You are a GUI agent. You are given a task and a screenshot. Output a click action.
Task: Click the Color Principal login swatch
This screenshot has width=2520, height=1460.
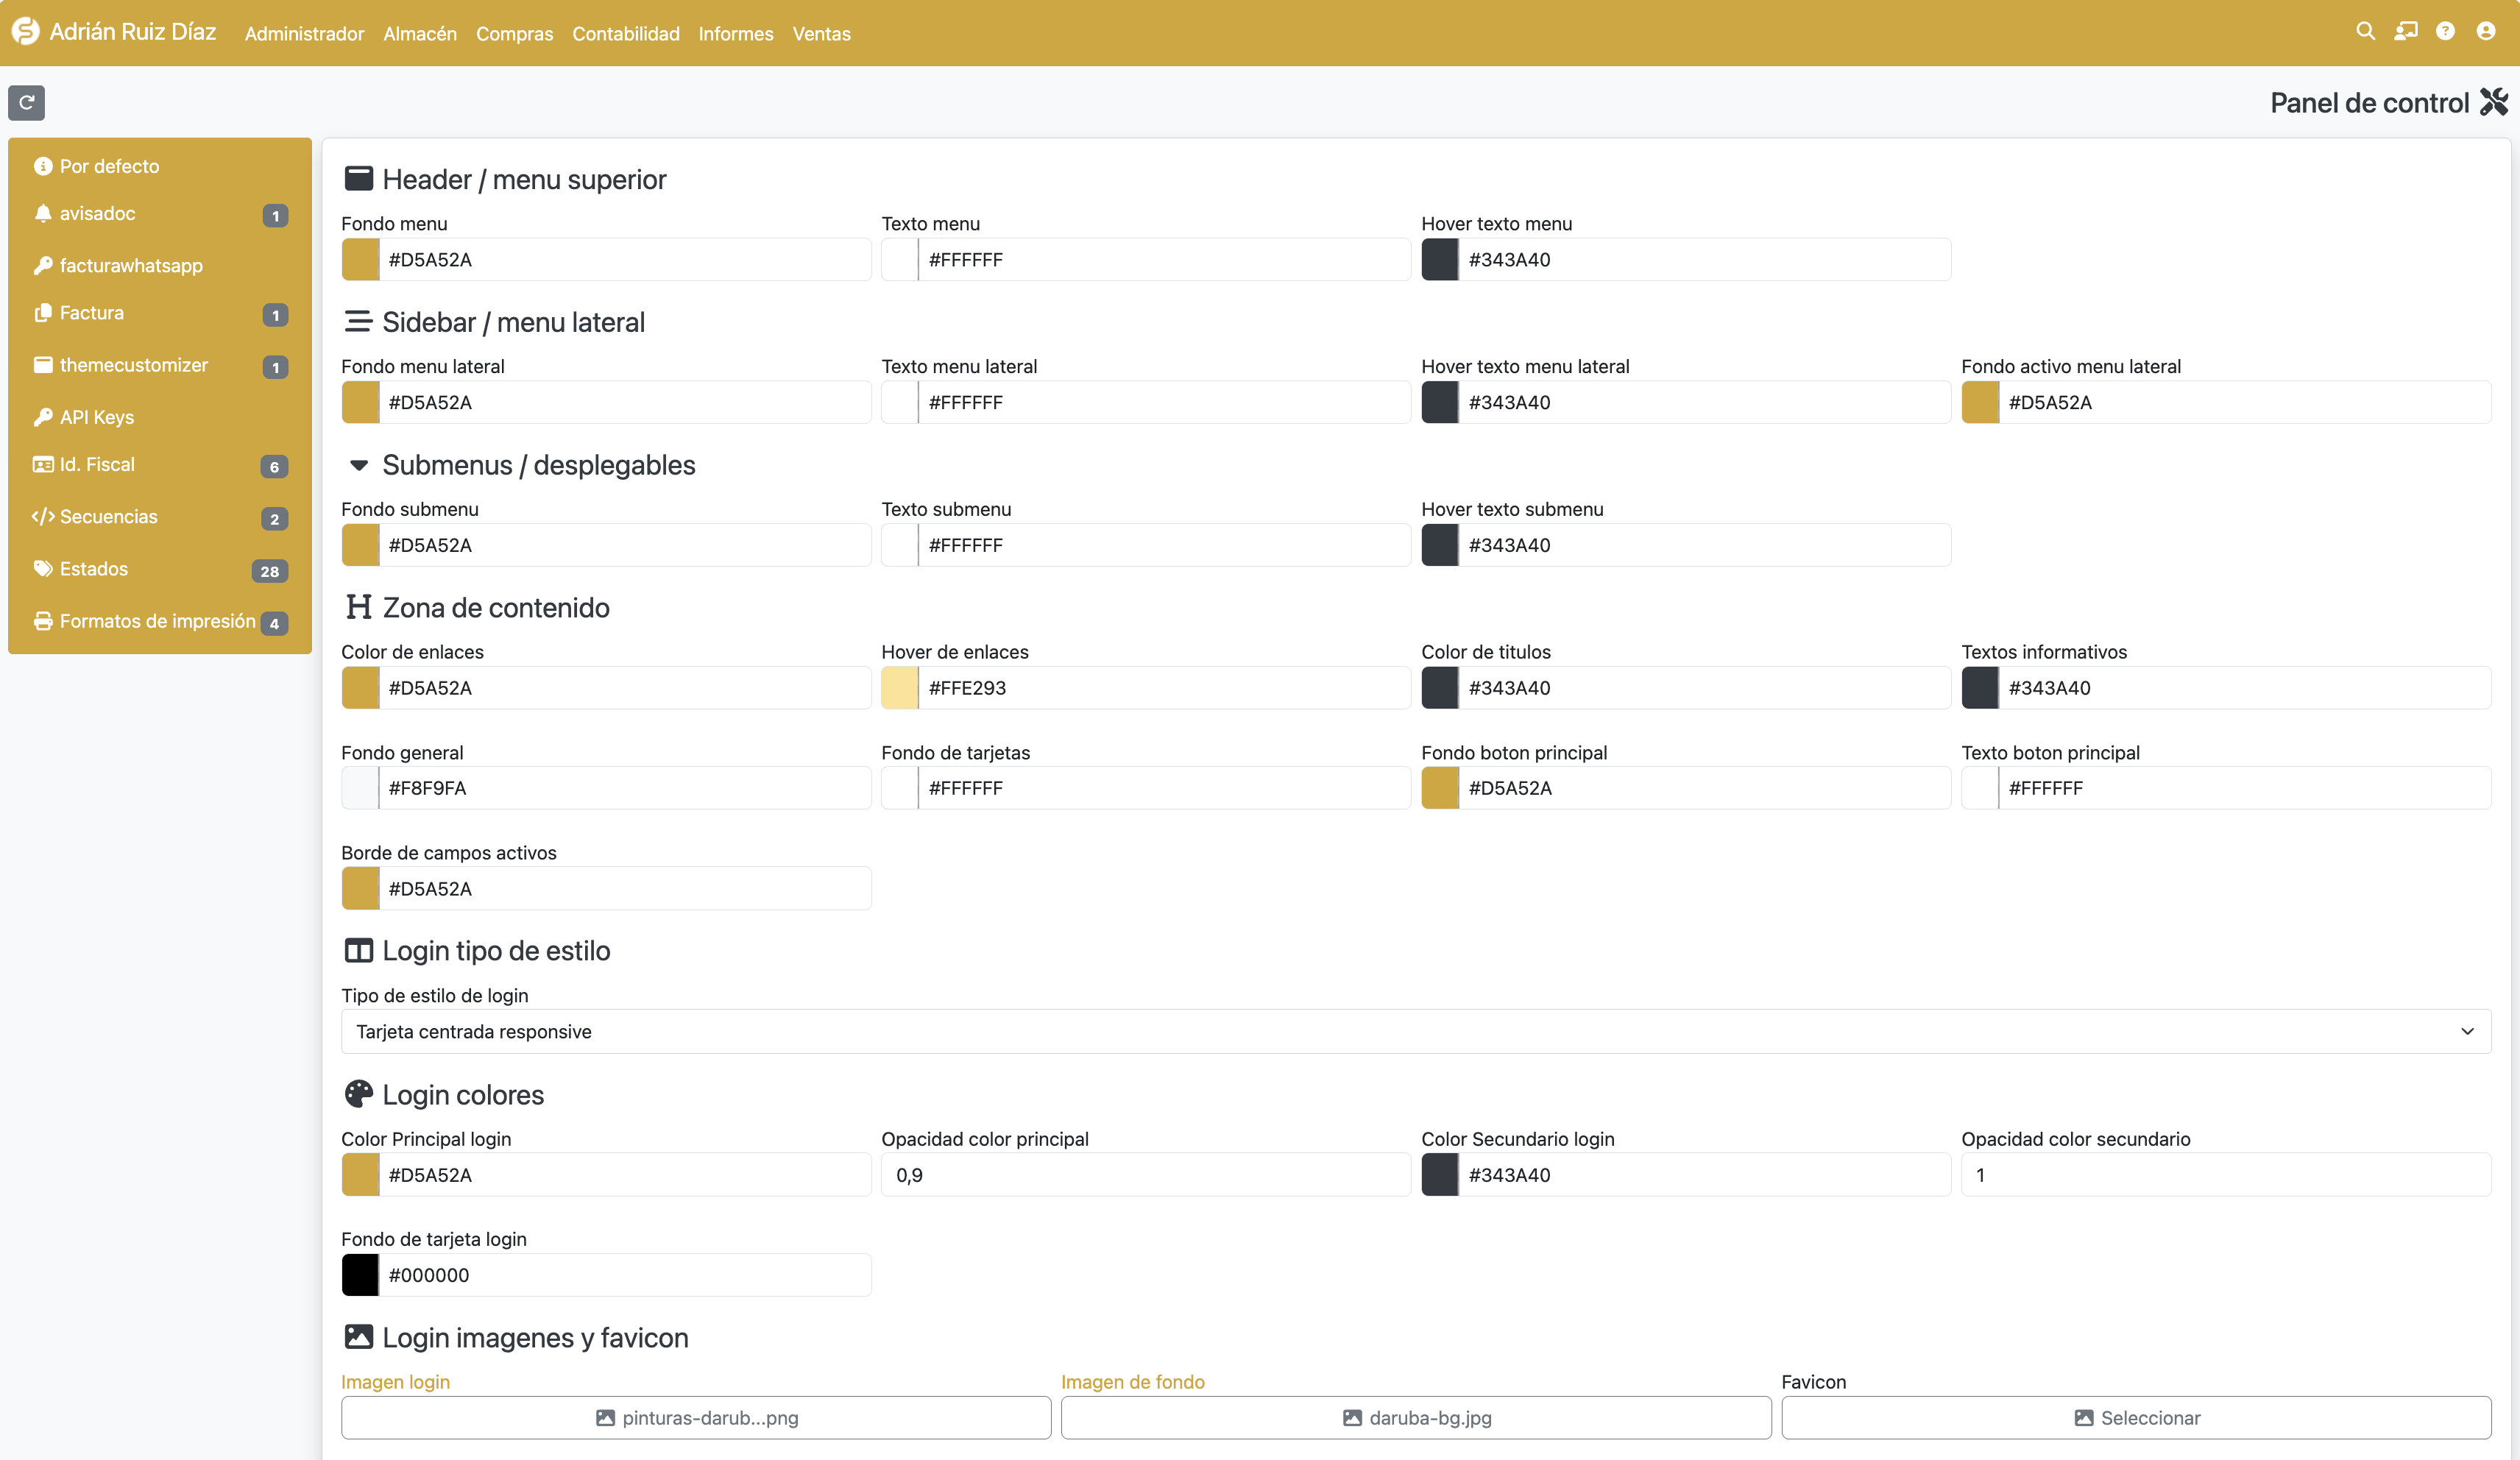pyautogui.click(x=360, y=1176)
